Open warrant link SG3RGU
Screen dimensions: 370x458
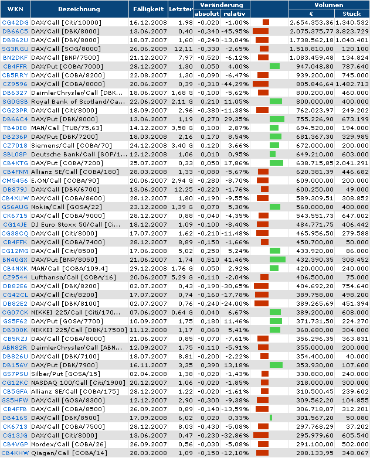pos(15,49)
